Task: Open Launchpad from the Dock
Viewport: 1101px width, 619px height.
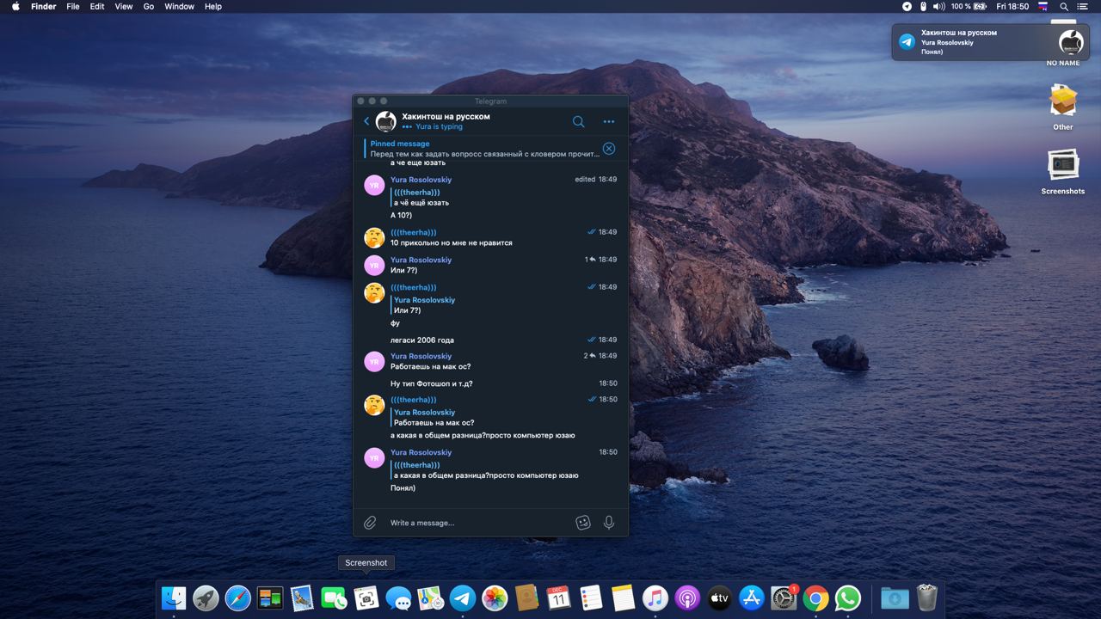Action: coord(206,598)
